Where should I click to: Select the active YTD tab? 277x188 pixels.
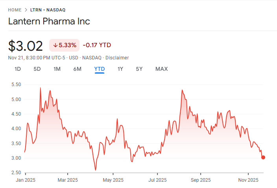coord(100,69)
